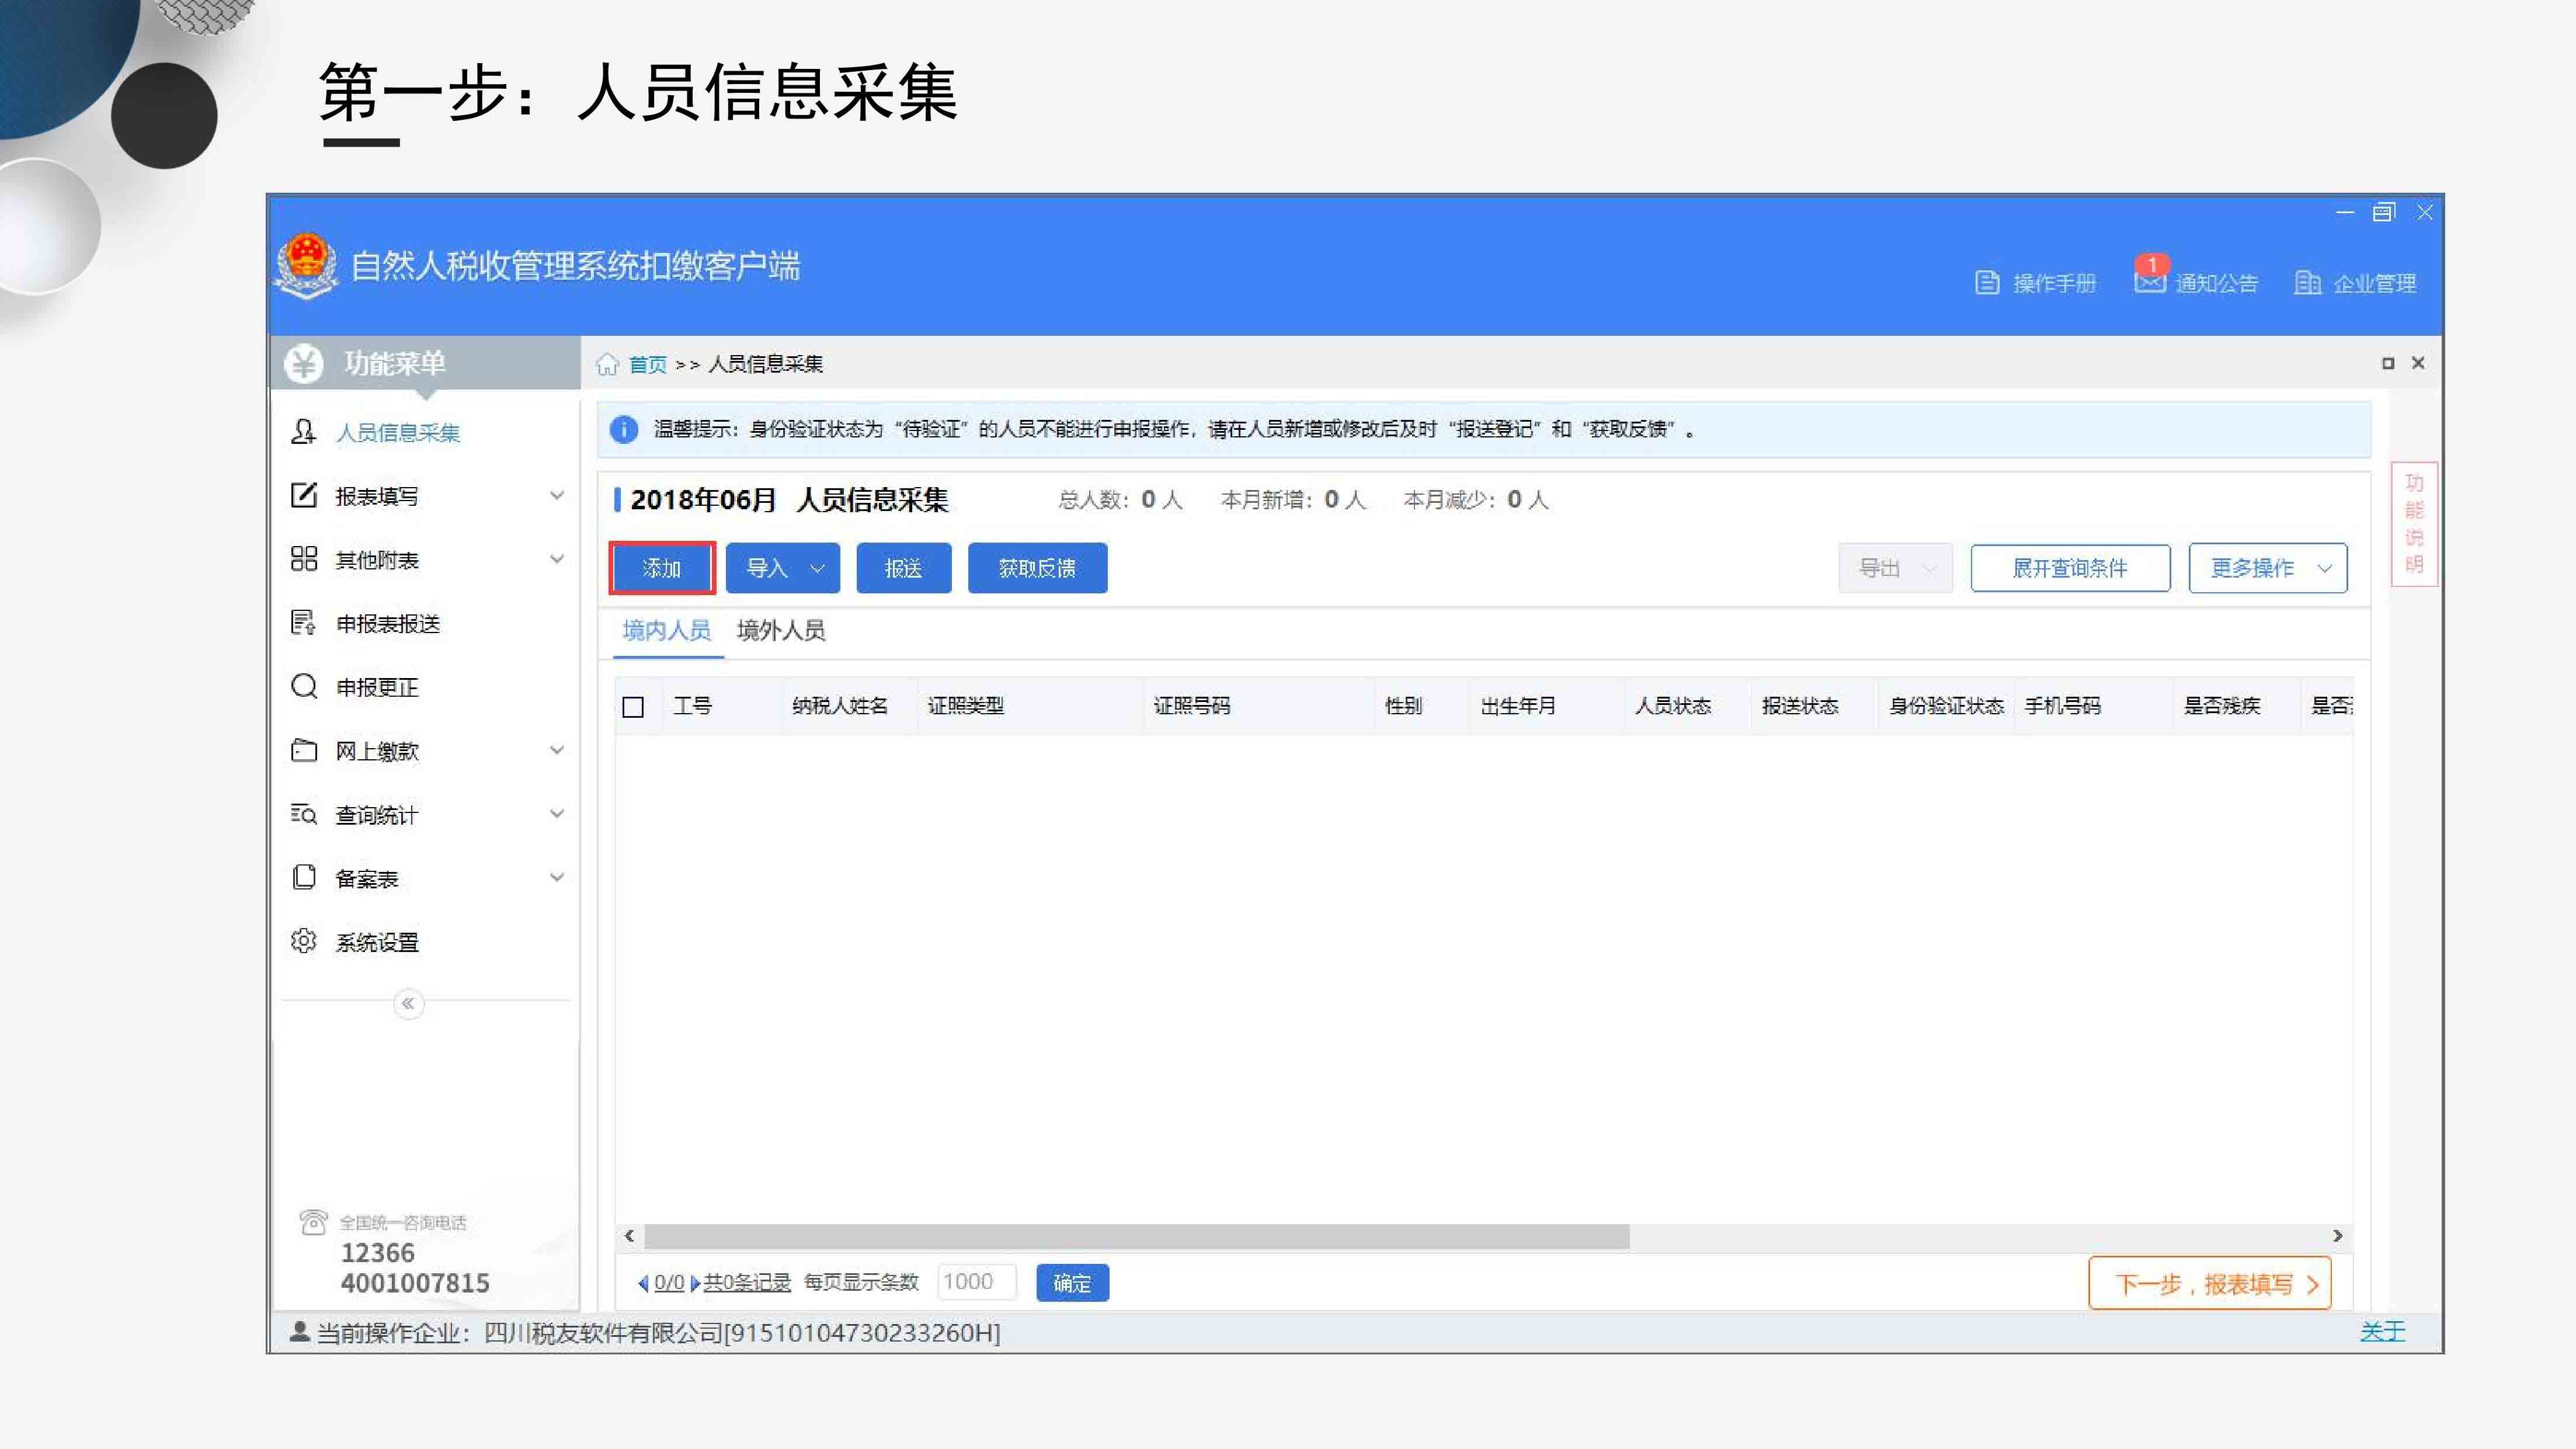Click the 报送 button
This screenshot has height=1449, width=2576.
[903, 568]
